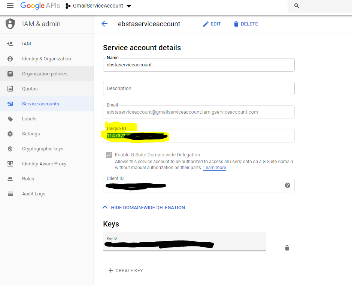Collapse Hide Domain-Wide Delegation section
Image resolution: width=352 pixels, height=285 pixels.
pos(144,207)
